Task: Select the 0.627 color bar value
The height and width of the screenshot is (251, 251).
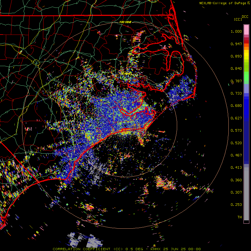Action: tap(236, 118)
